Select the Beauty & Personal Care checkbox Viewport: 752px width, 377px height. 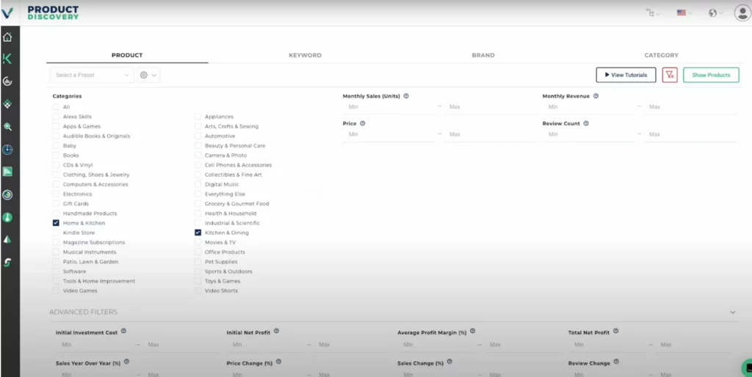tap(198, 146)
